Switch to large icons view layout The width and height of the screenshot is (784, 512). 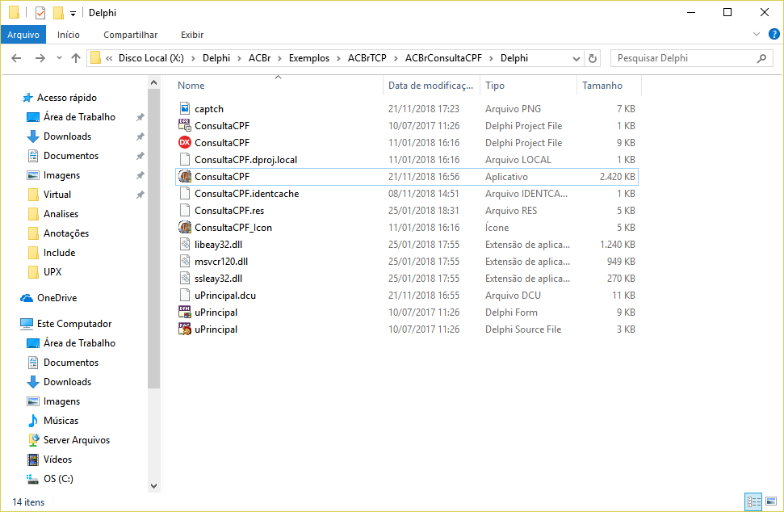pyautogui.click(x=771, y=502)
